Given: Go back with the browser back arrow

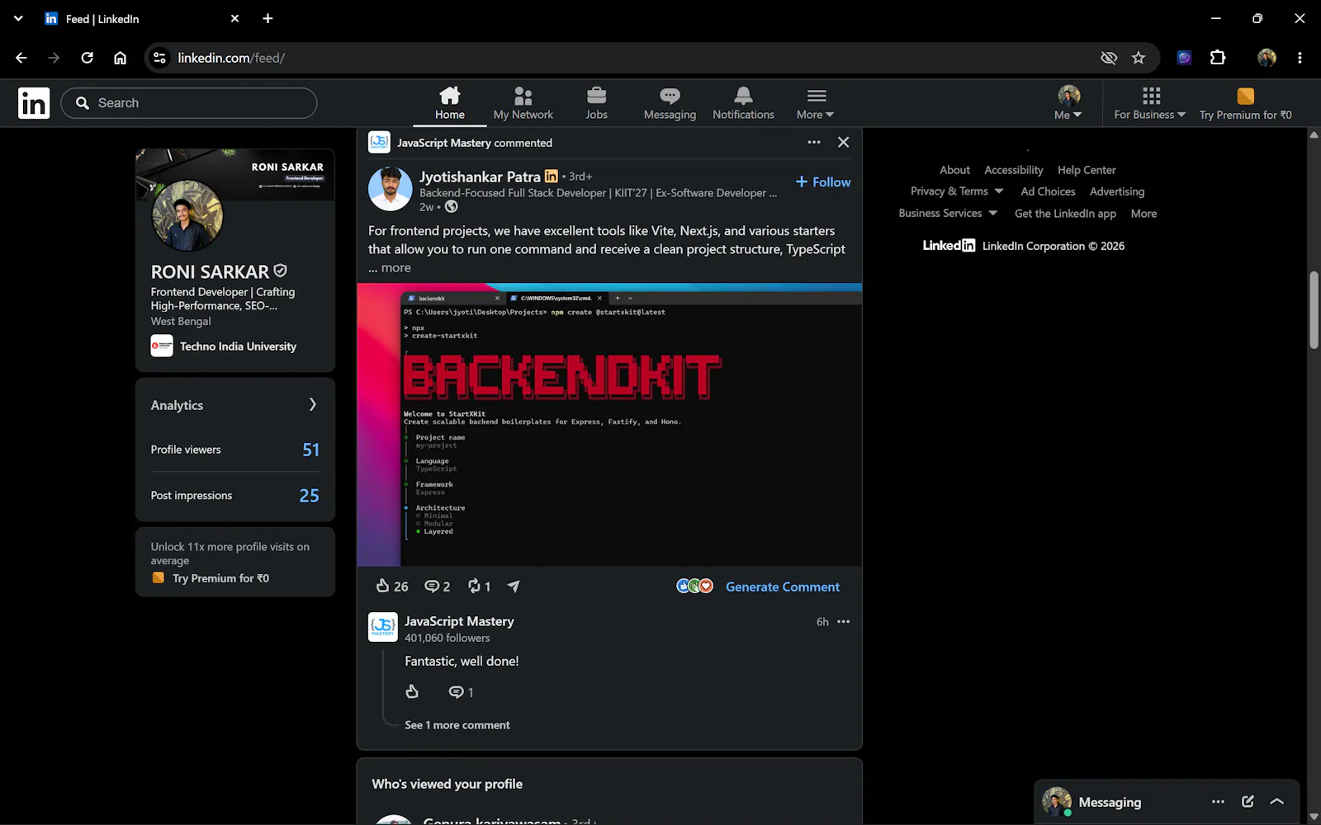Looking at the screenshot, I should 21,58.
